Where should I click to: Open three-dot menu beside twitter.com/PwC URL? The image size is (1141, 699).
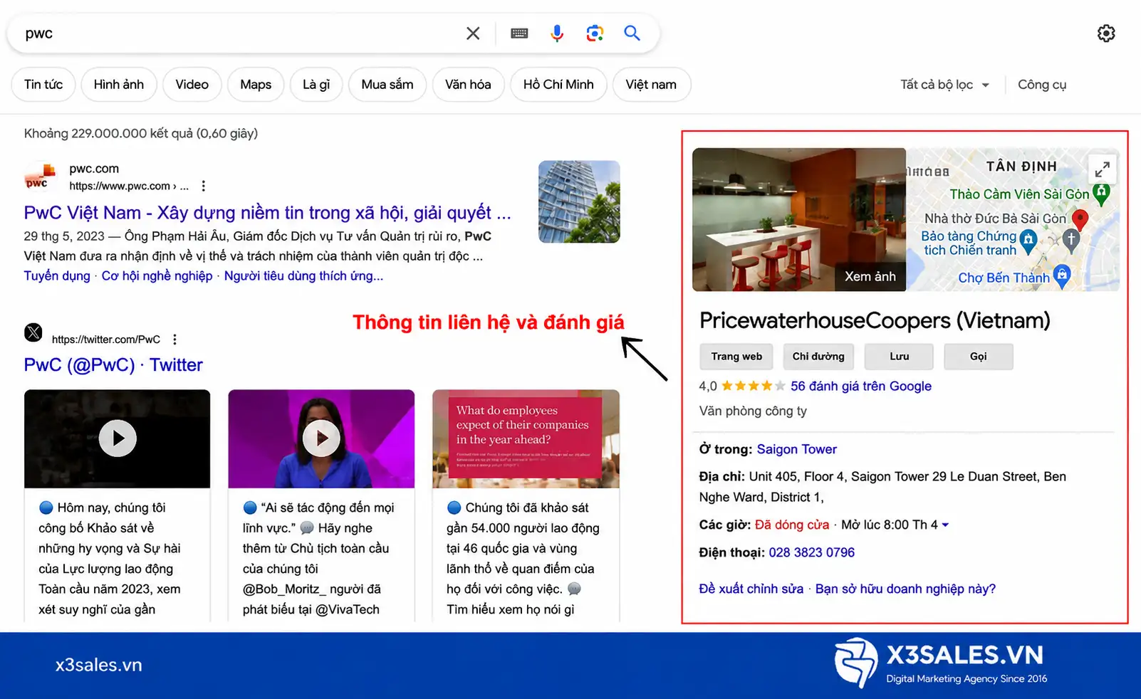174,340
